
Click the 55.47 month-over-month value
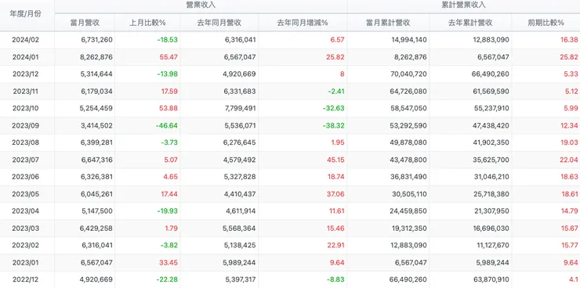pos(169,57)
